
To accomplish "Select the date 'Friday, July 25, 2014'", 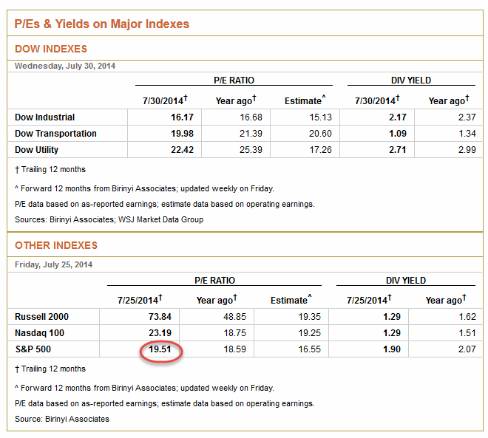I will click(x=53, y=264).
